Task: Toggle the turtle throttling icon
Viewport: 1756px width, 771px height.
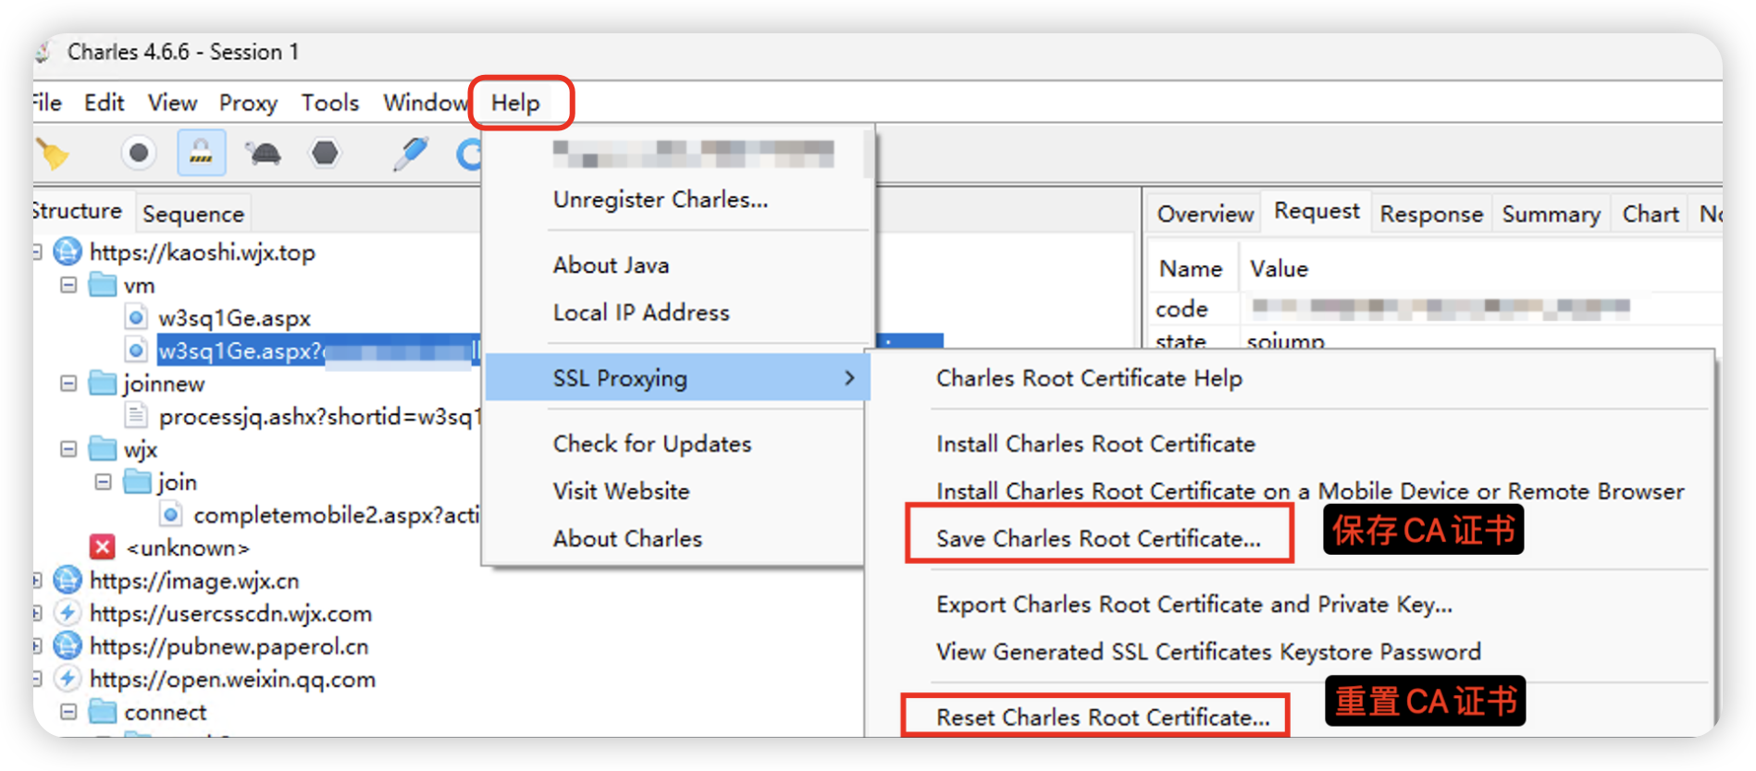Action: click(x=264, y=153)
